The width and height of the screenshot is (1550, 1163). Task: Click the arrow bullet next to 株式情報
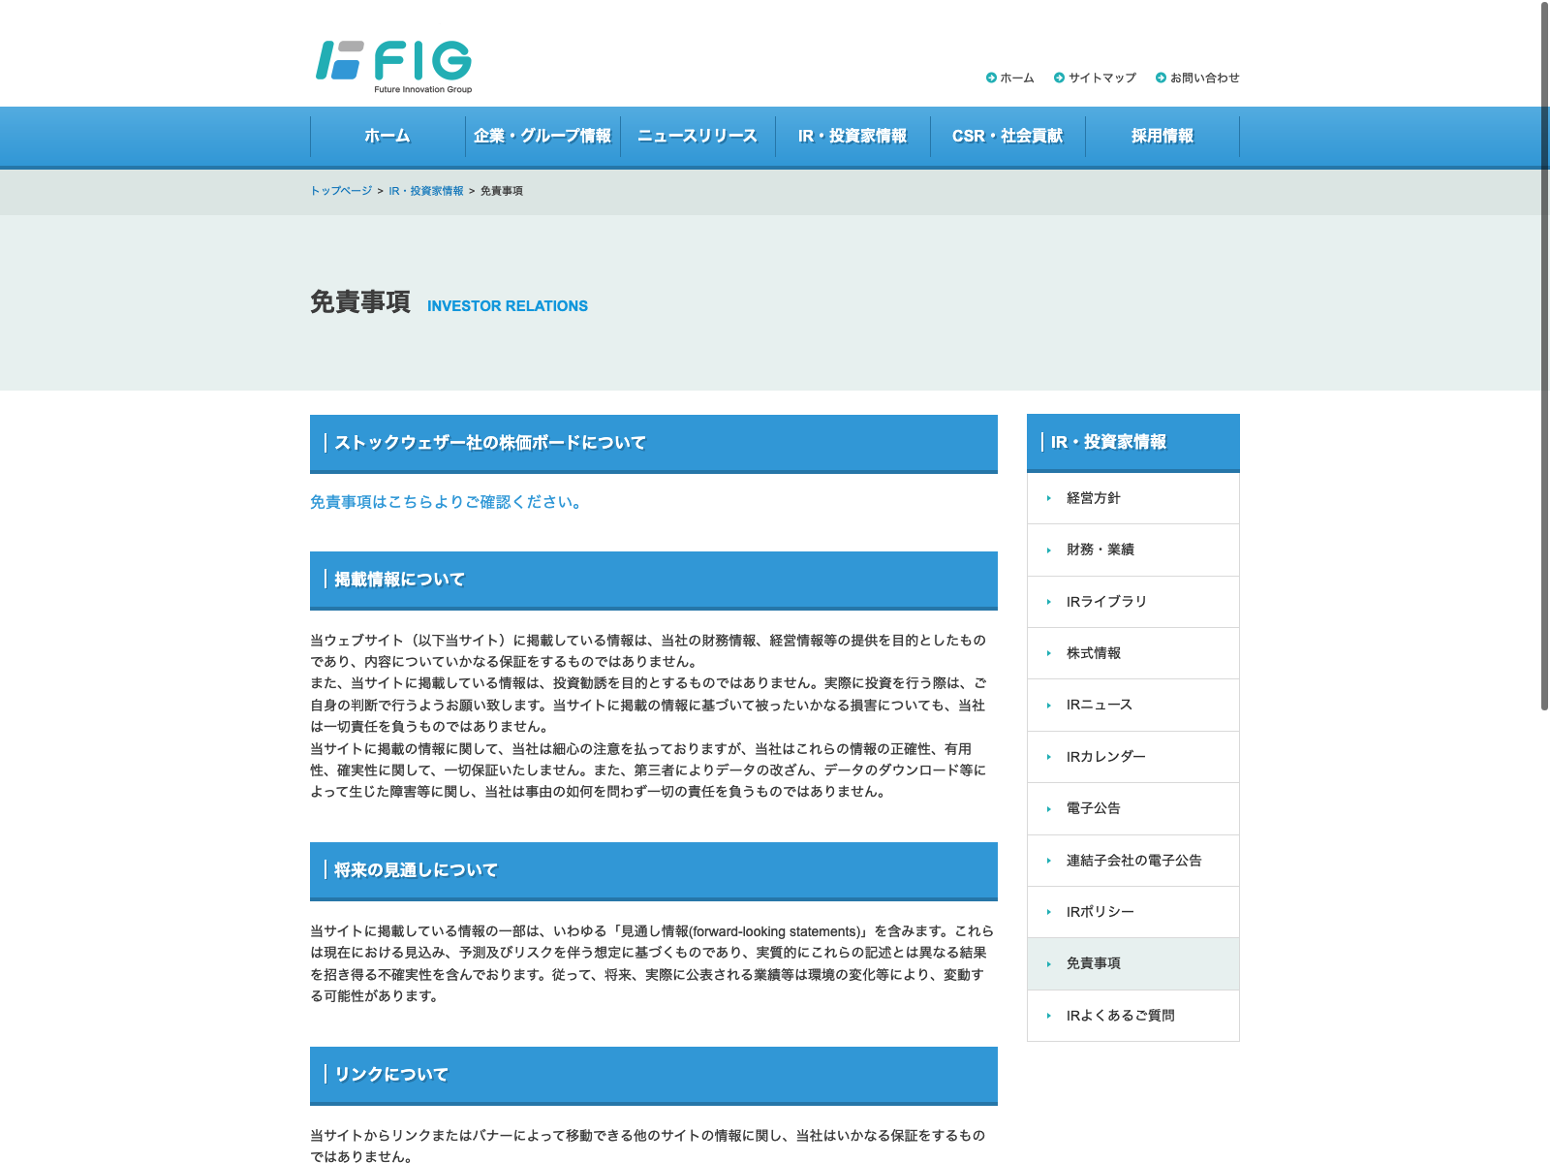(1049, 653)
